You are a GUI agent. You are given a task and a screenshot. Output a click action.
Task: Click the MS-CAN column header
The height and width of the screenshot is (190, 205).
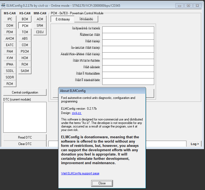[10, 13]
